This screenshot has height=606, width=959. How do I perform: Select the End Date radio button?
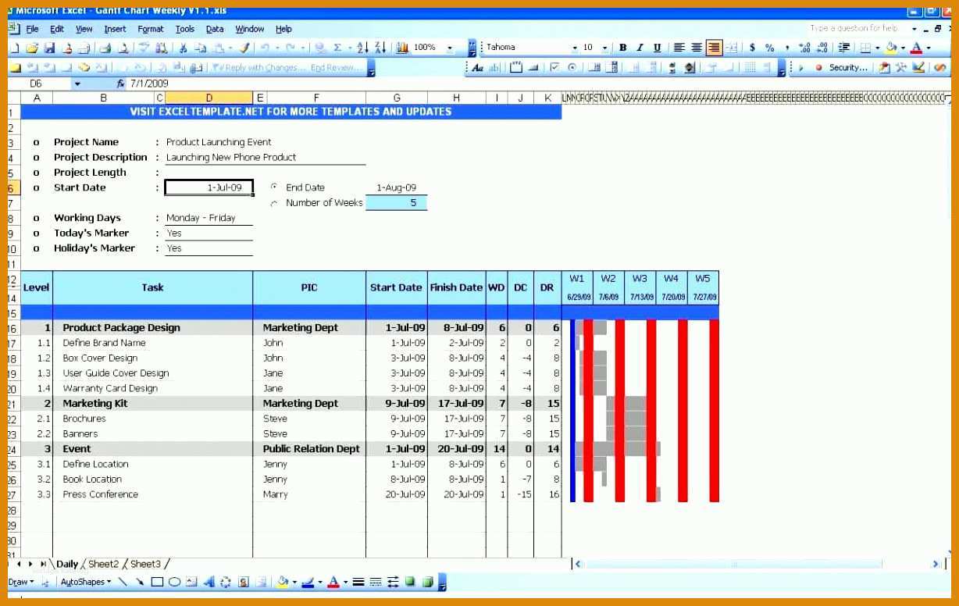point(274,187)
